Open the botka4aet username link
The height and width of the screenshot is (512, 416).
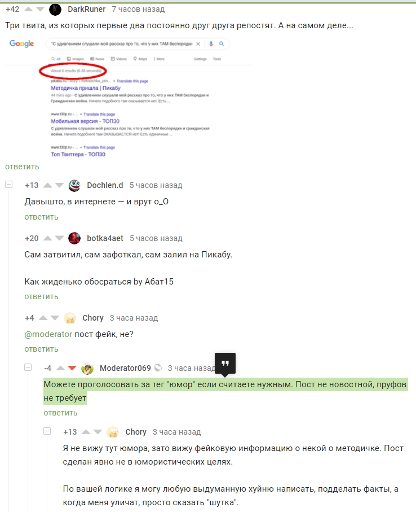105,238
